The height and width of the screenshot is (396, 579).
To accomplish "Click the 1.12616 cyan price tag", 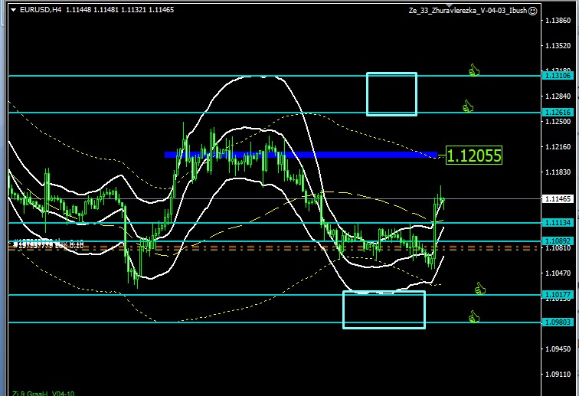I will coord(558,112).
